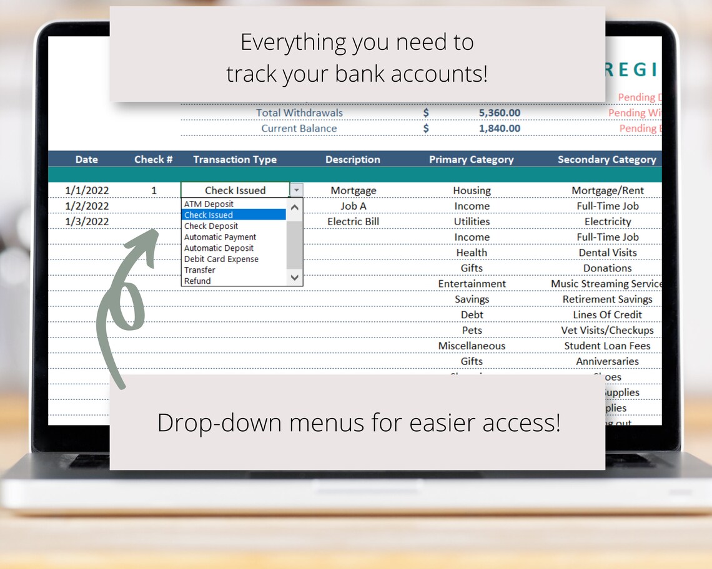Select Check Deposit from the menu
The height and width of the screenshot is (569, 712).
click(210, 226)
